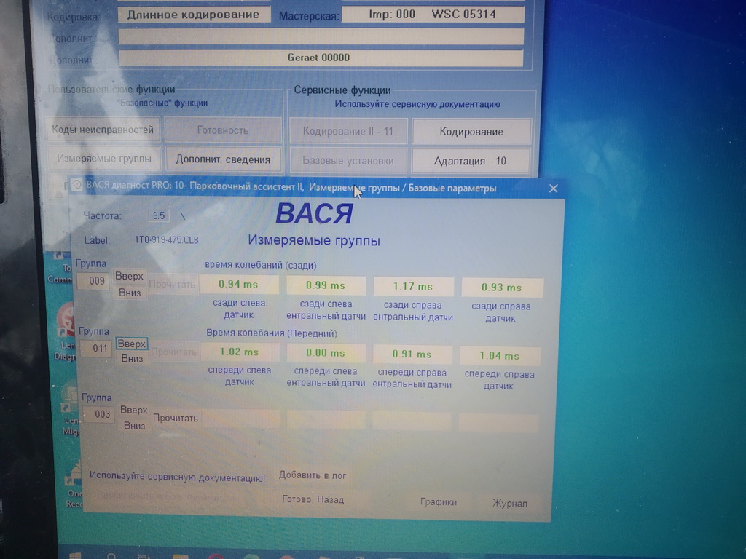Open the Графики button
This screenshot has height=559, width=746.
[439, 502]
